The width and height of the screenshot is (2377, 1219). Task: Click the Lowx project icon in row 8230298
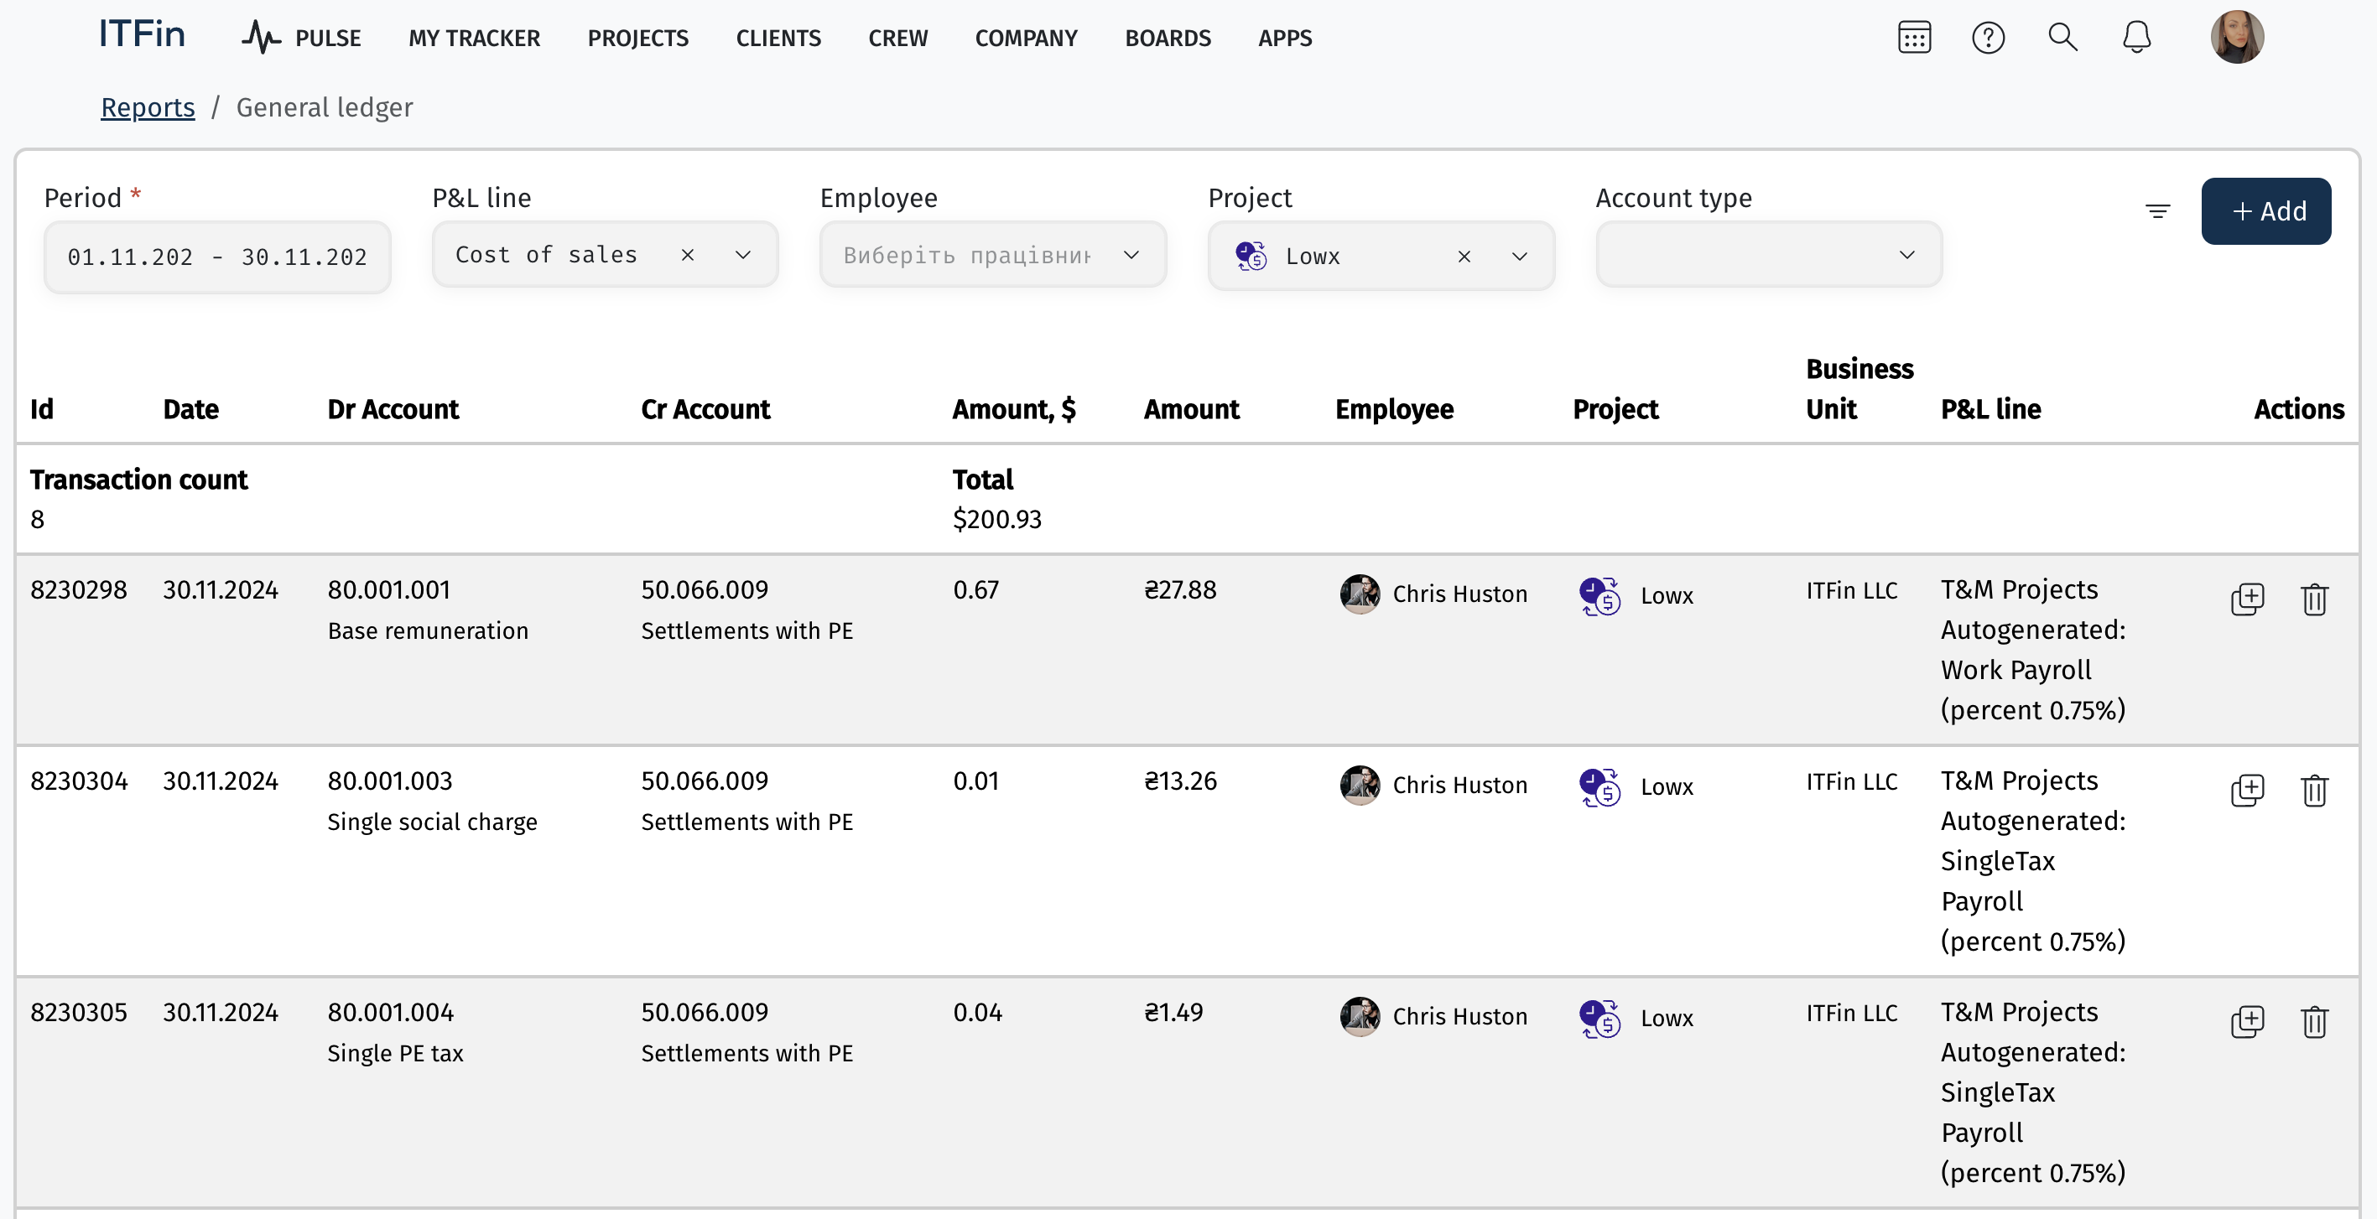(x=1599, y=596)
